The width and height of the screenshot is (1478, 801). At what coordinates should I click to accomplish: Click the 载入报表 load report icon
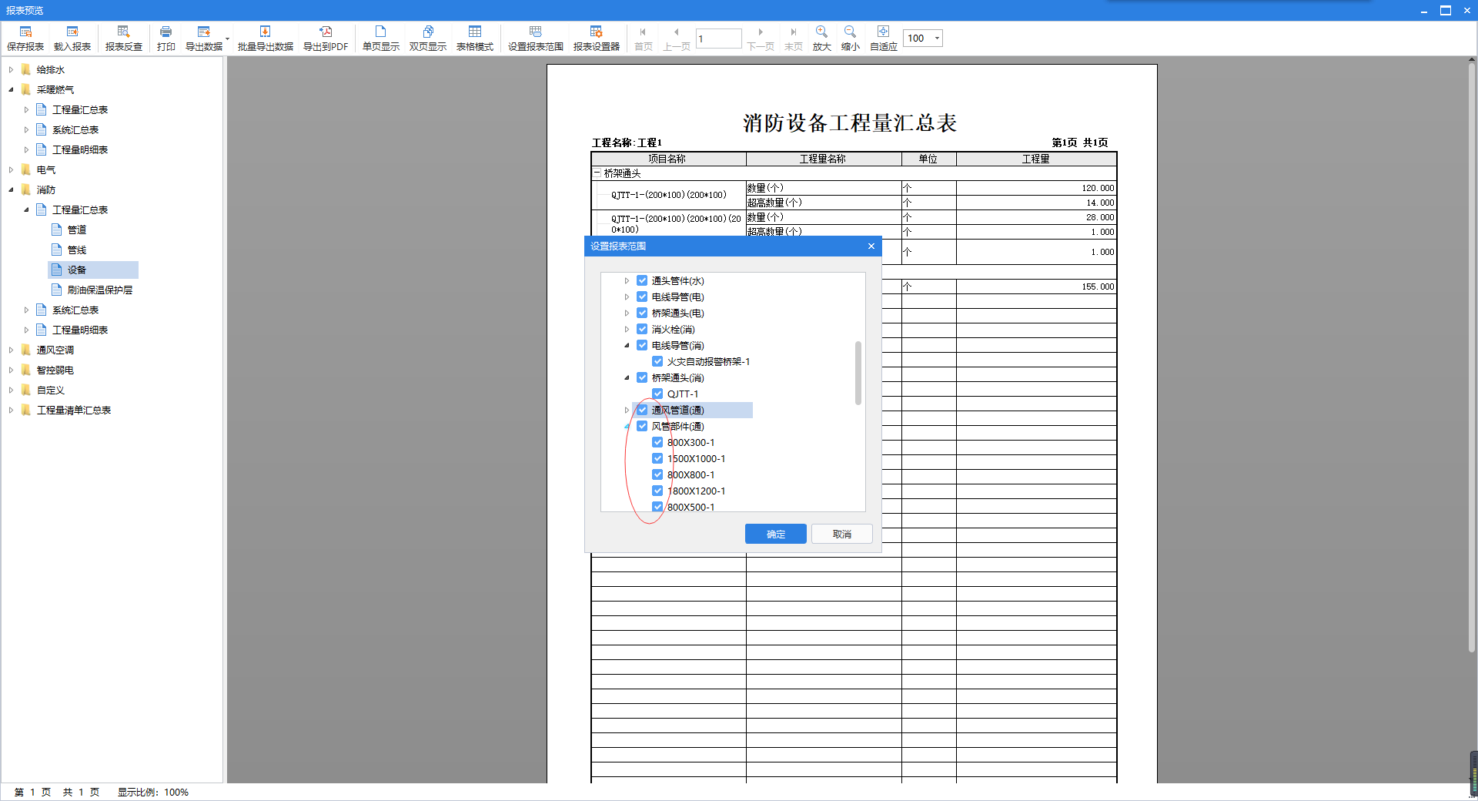pos(72,32)
